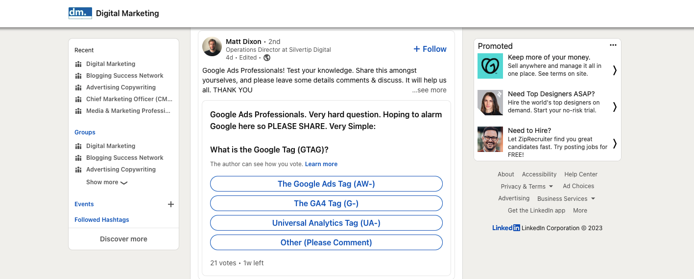This screenshot has height=279, width=694.
Task: Vote for The Google Ads Tag (AW-)
Action: tap(326, 184)
